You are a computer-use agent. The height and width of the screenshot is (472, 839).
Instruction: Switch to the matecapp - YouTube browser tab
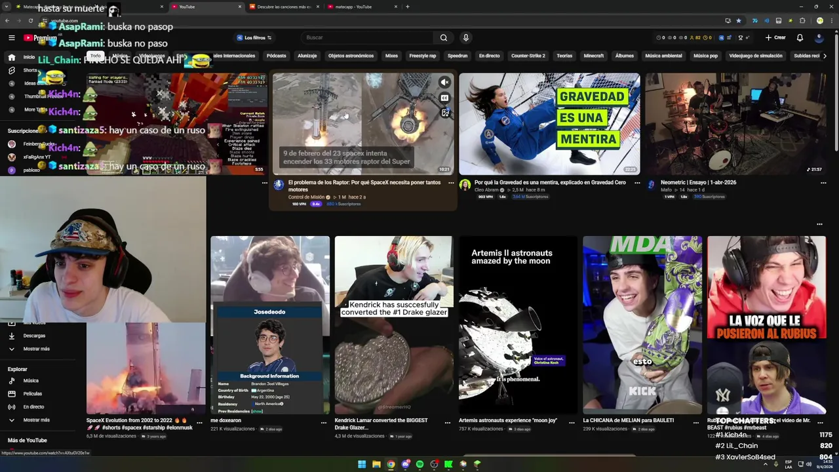[362, 7]
